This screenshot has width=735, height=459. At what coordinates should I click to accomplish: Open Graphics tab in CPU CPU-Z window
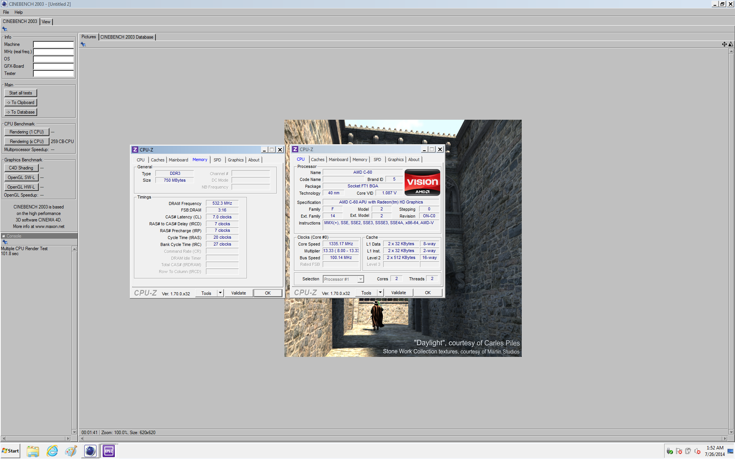[x=395, y=160]
